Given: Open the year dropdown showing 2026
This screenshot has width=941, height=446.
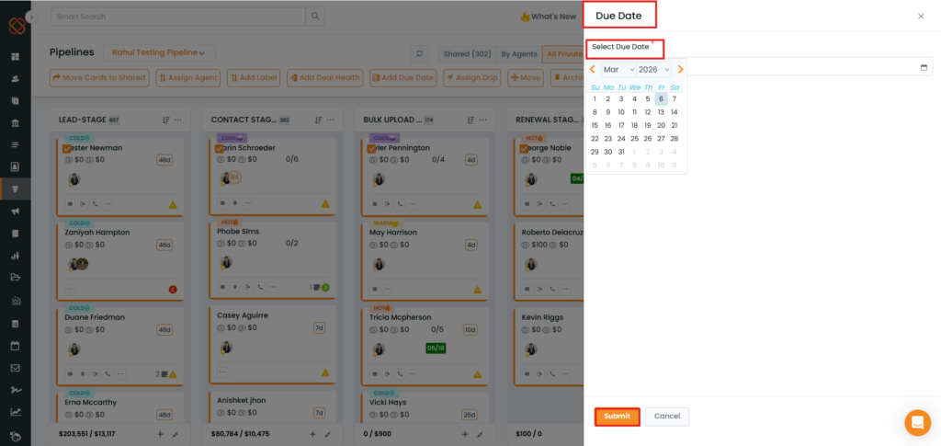Looking at the screenshot, I should [653, 69].
